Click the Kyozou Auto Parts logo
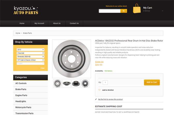 [26, 10]
